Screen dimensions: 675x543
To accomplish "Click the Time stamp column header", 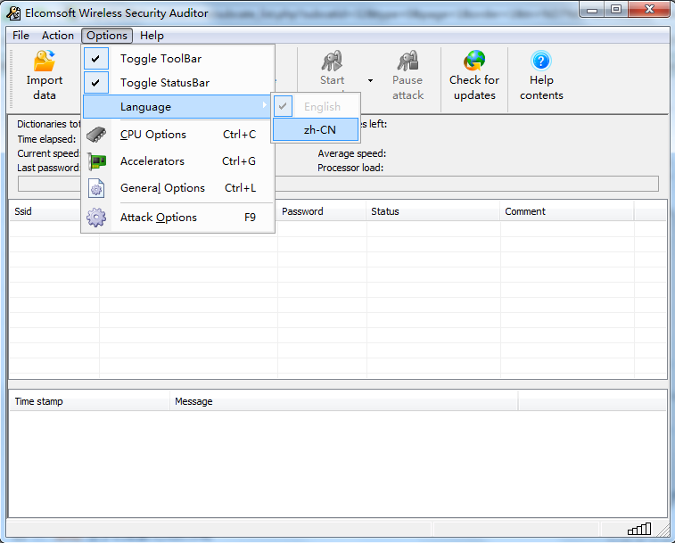I will click(89, 401).
